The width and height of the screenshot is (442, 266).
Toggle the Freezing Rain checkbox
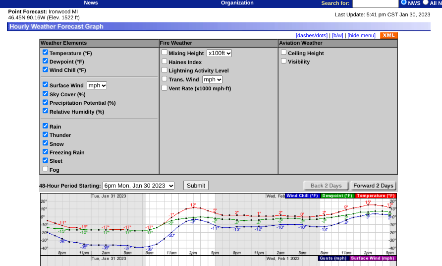point(46,152)
